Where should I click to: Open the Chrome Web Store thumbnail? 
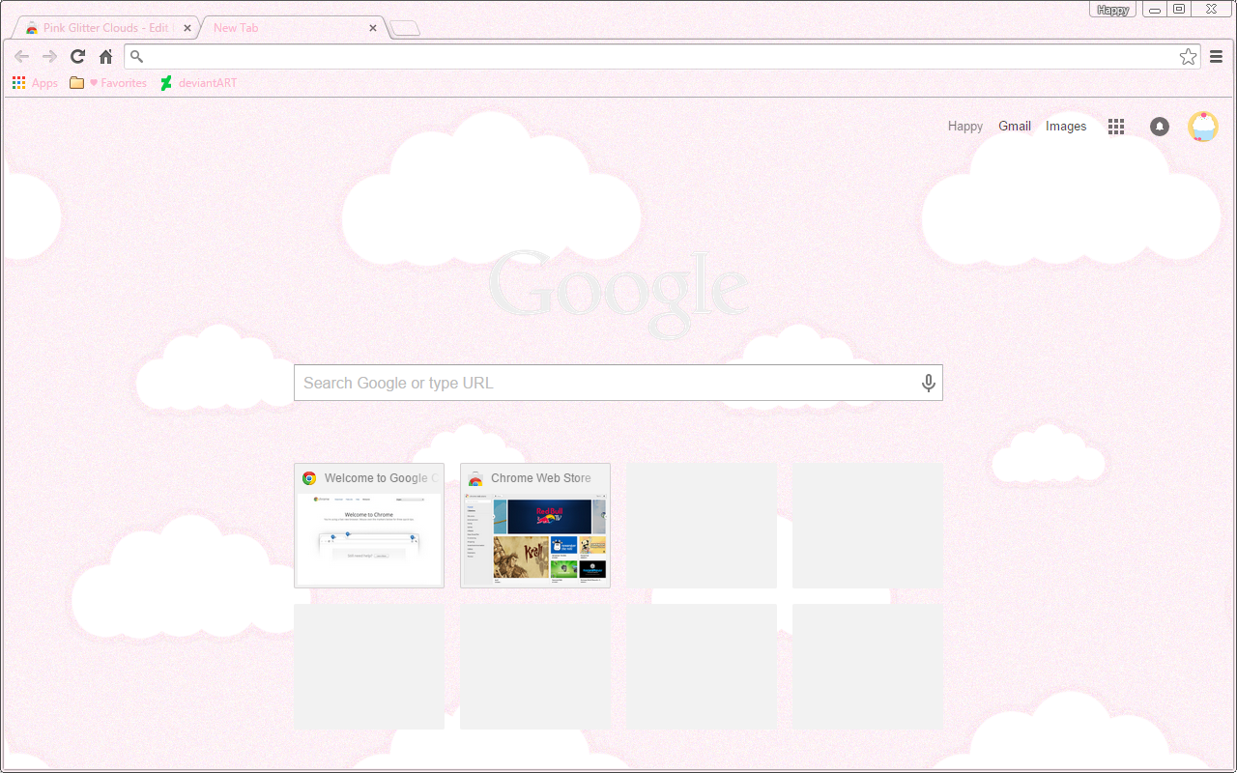tap(535, 527)
